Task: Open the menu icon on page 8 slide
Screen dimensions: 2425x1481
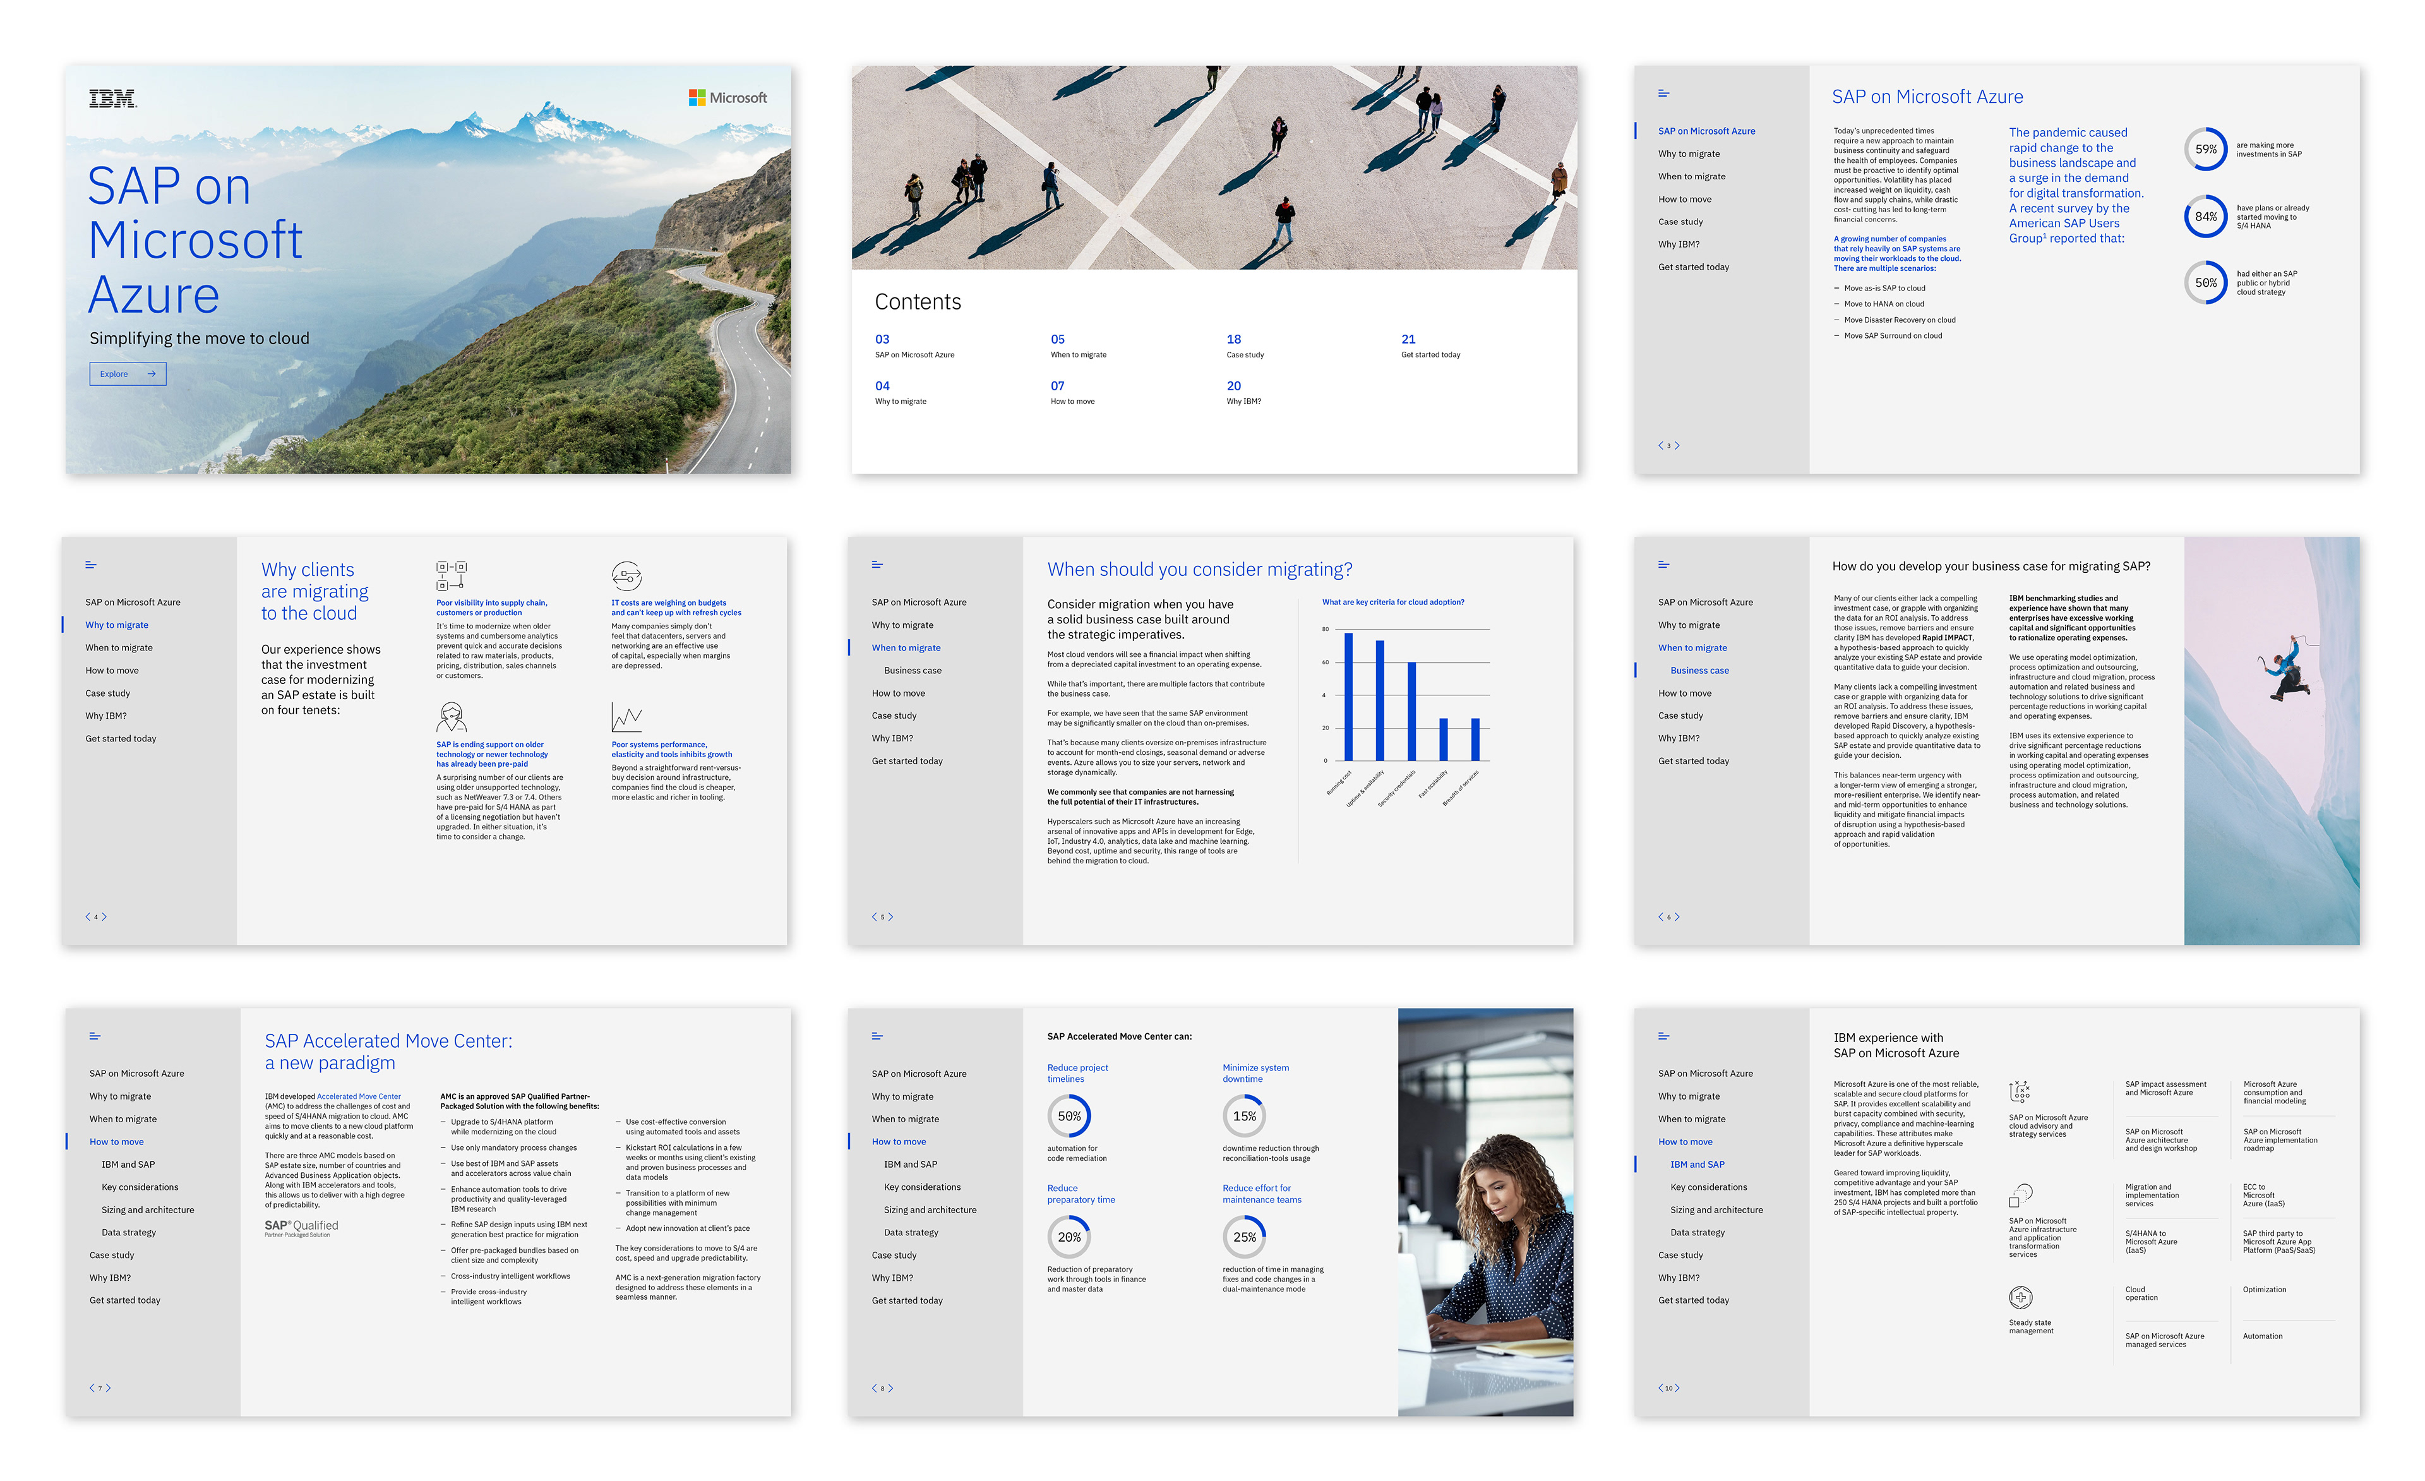Action: click(877, 1036)
